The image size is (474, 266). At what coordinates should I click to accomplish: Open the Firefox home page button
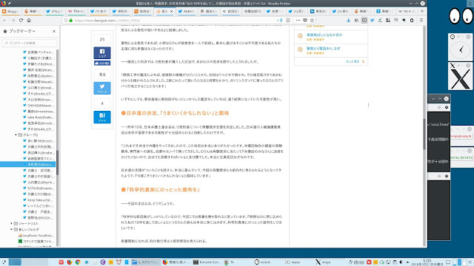29,20
